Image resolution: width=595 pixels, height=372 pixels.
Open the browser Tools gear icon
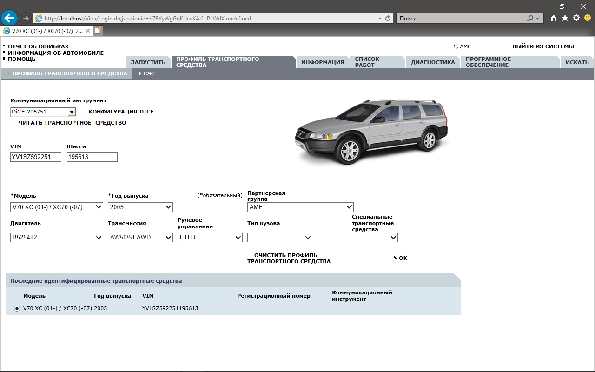tap(576, 18)
